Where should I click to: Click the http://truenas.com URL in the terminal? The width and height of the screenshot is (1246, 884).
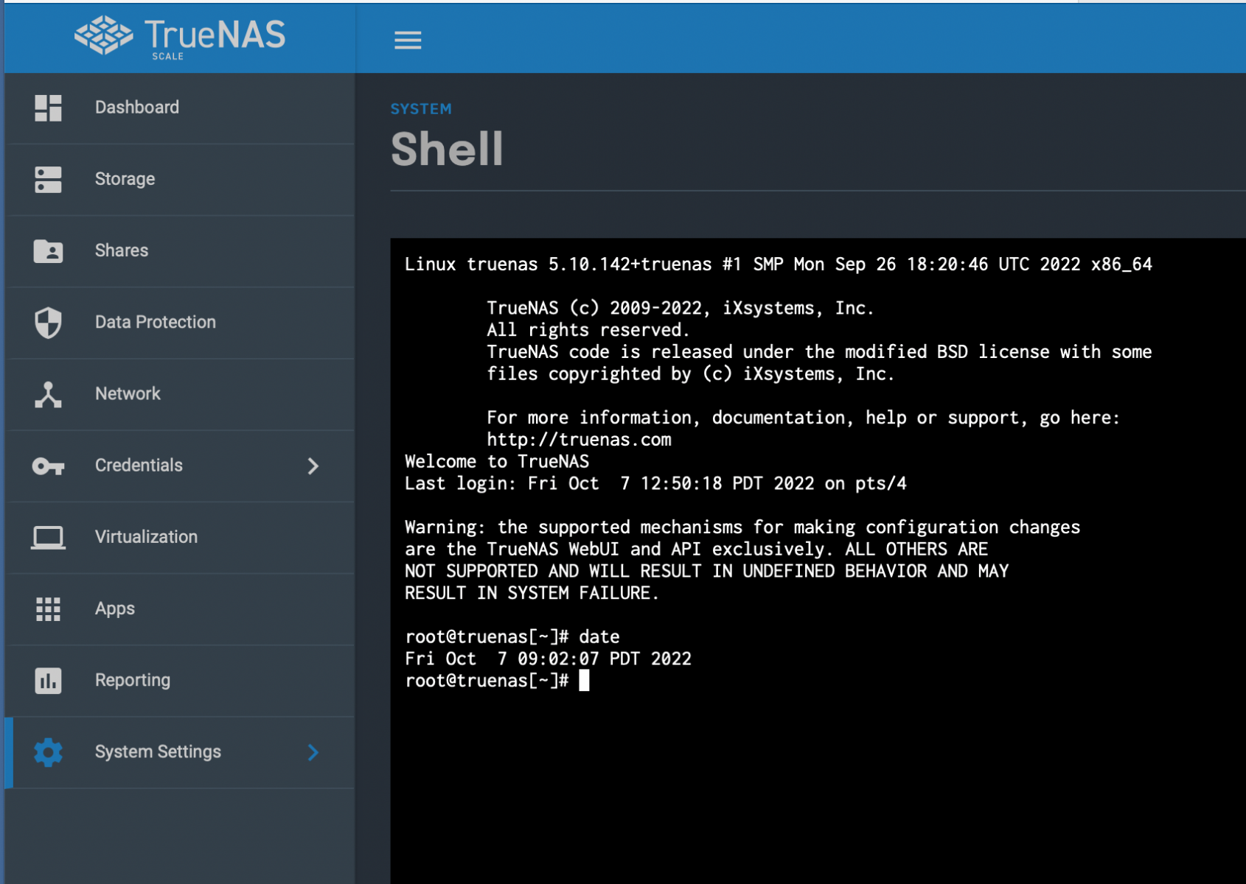(x=579, y=440)
